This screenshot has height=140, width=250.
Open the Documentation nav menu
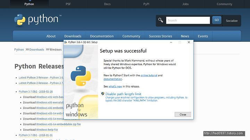(102, 36)
